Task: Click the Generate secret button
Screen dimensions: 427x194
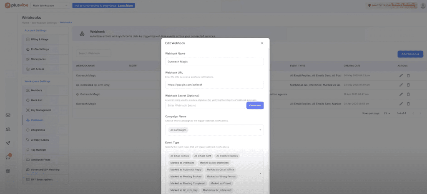Action: pyautogui.click(x=255, y=105)
